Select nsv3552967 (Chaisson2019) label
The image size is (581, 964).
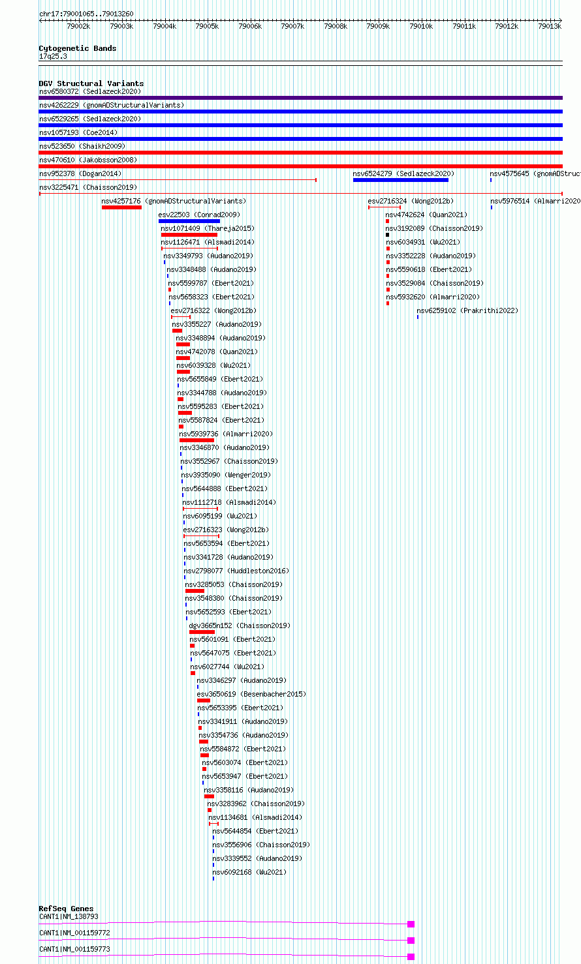click(x=229, y=461)
